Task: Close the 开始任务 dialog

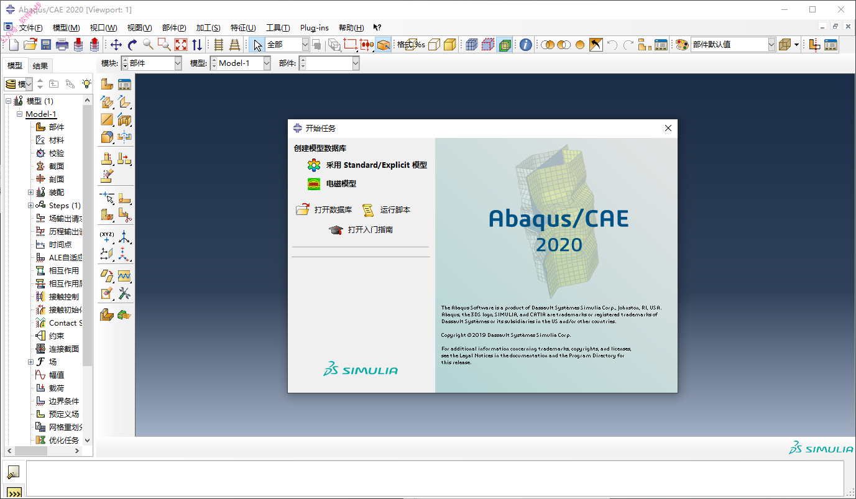Action: pos(668,128)
